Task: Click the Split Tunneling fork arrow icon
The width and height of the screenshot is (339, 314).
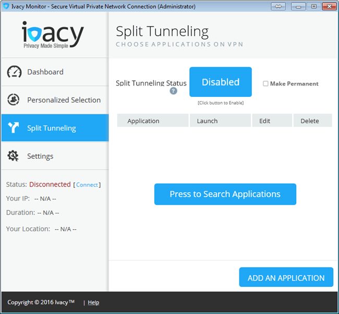Action: (x=14, y=128)
